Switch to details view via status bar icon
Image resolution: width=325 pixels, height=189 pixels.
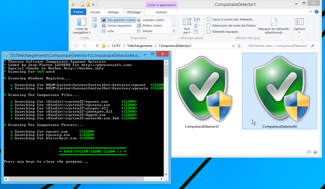309,152
